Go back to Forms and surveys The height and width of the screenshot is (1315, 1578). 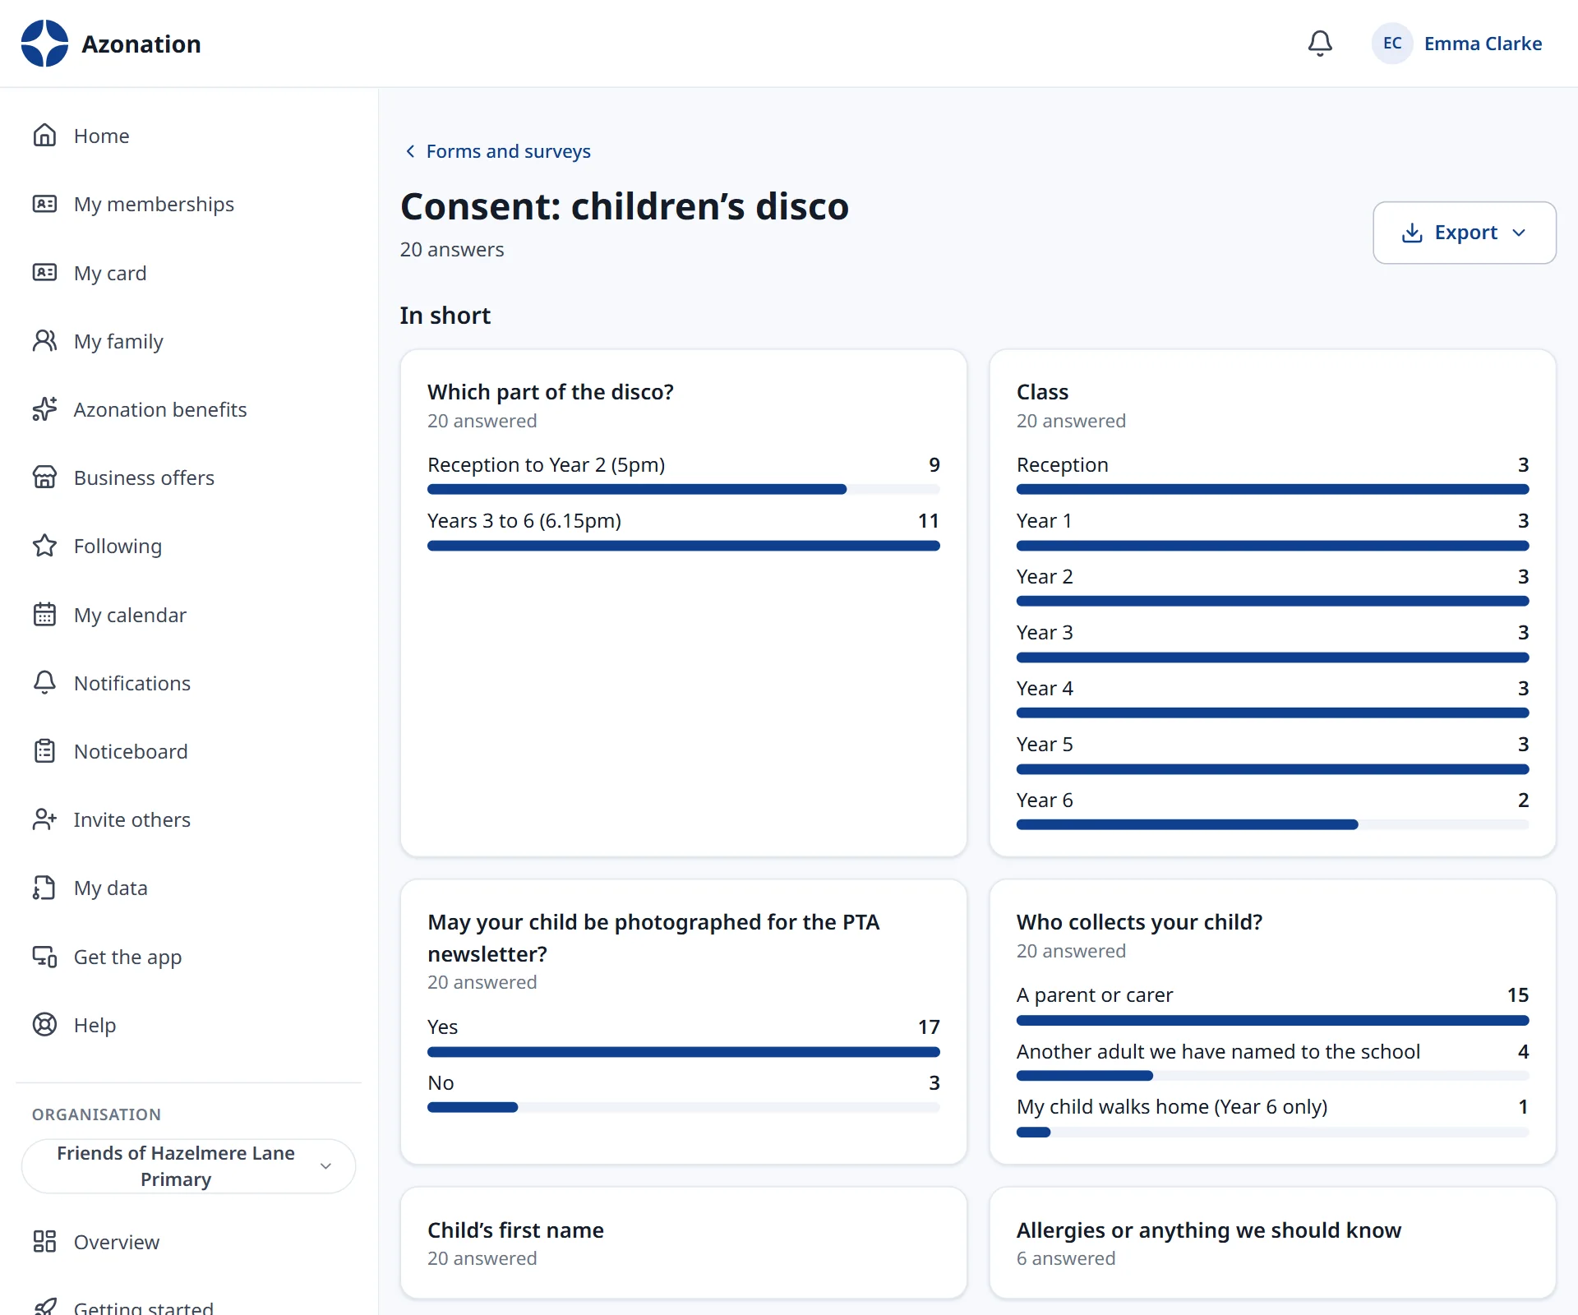point(497,151)
